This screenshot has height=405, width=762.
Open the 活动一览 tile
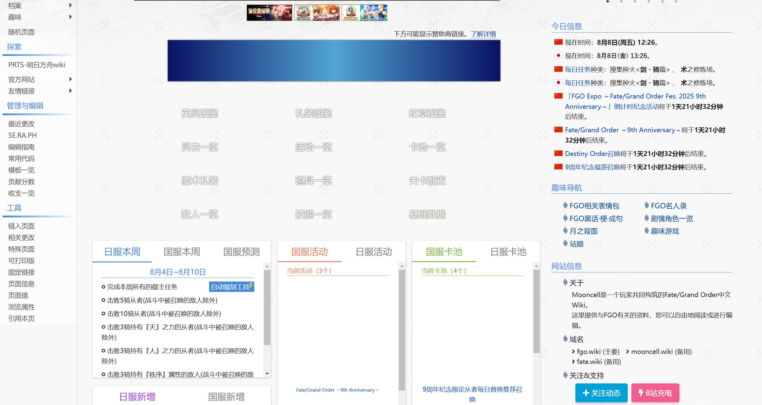click(x=314, y=147)
